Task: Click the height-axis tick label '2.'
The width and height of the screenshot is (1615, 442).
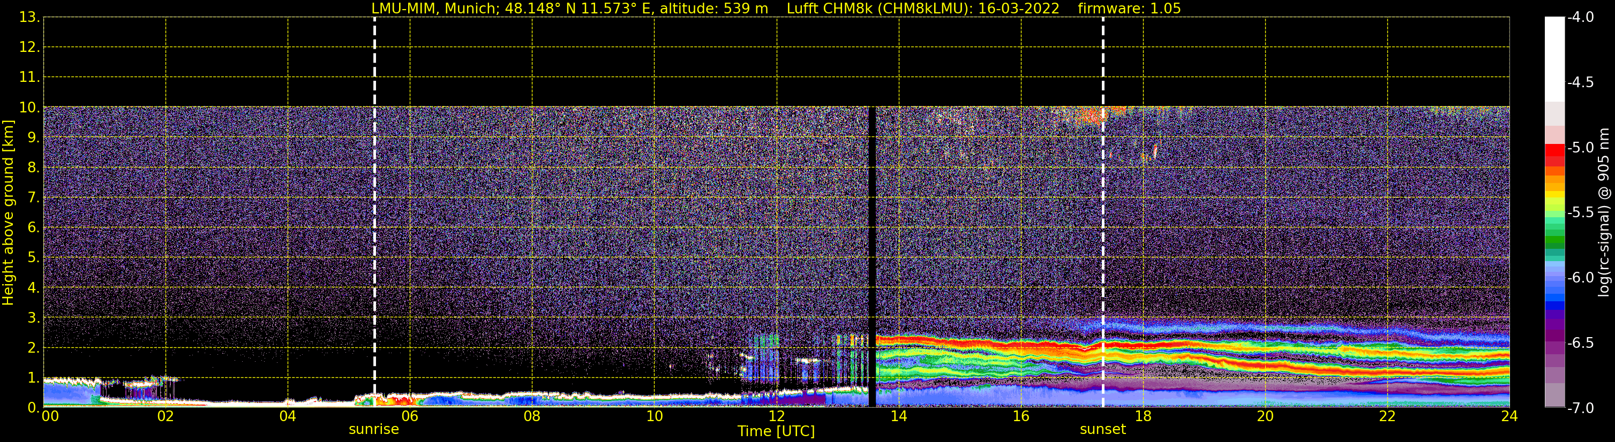Action: point(34,347)
